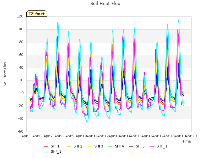The height and width of the screenshot is (158, 211).
Task: Click the Soil Heat Flux chart title
Action: pos(105,4)
